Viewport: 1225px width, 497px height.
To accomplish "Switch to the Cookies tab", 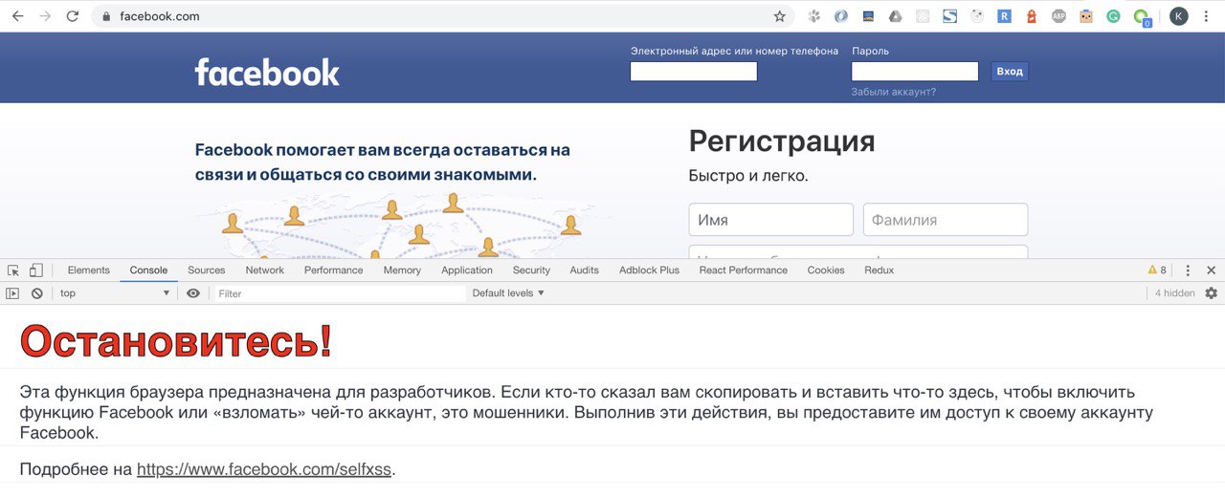I will [x=826, y=270].
